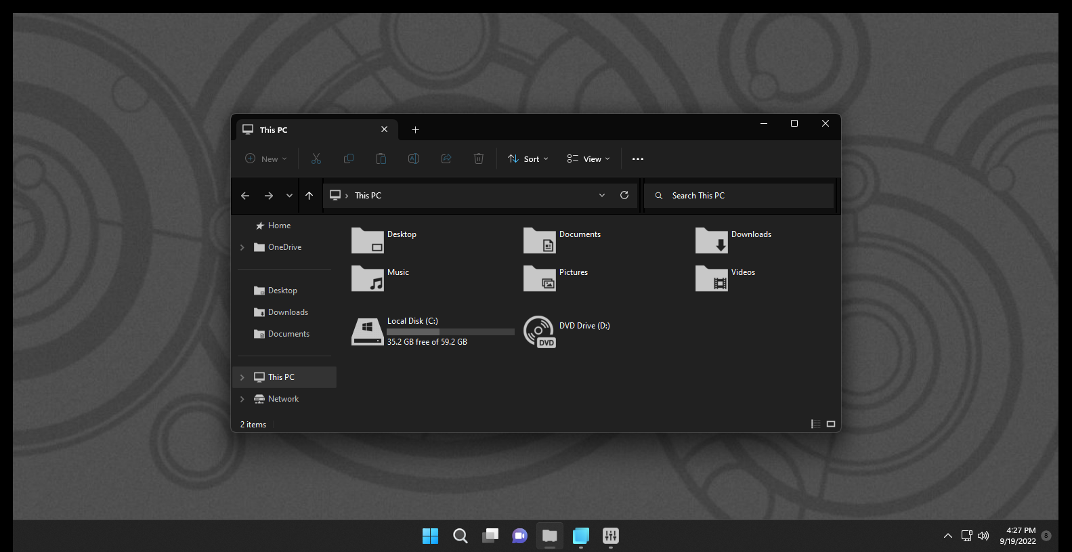Image resolution: width=1072 pixels, height=552 pixels.
Task: Add a new tab with plus button
Action: tap(416, 129)
